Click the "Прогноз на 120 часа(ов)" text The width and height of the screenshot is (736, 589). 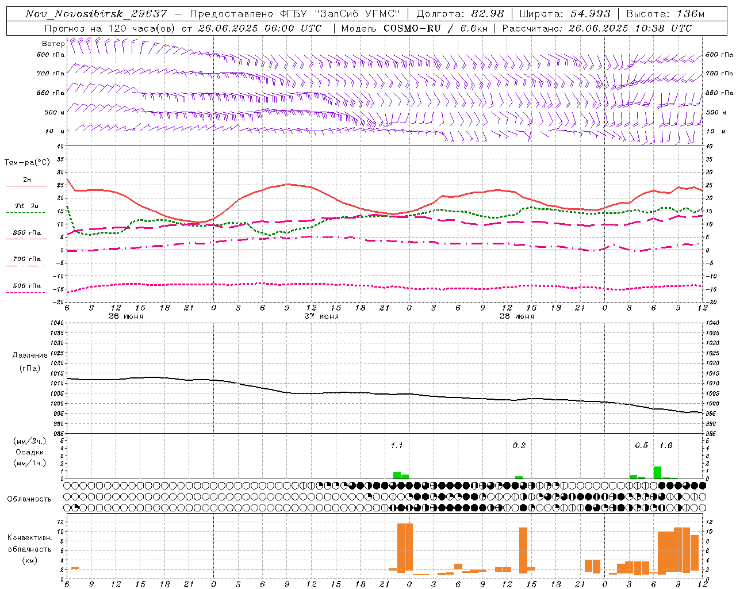(110, 28)
